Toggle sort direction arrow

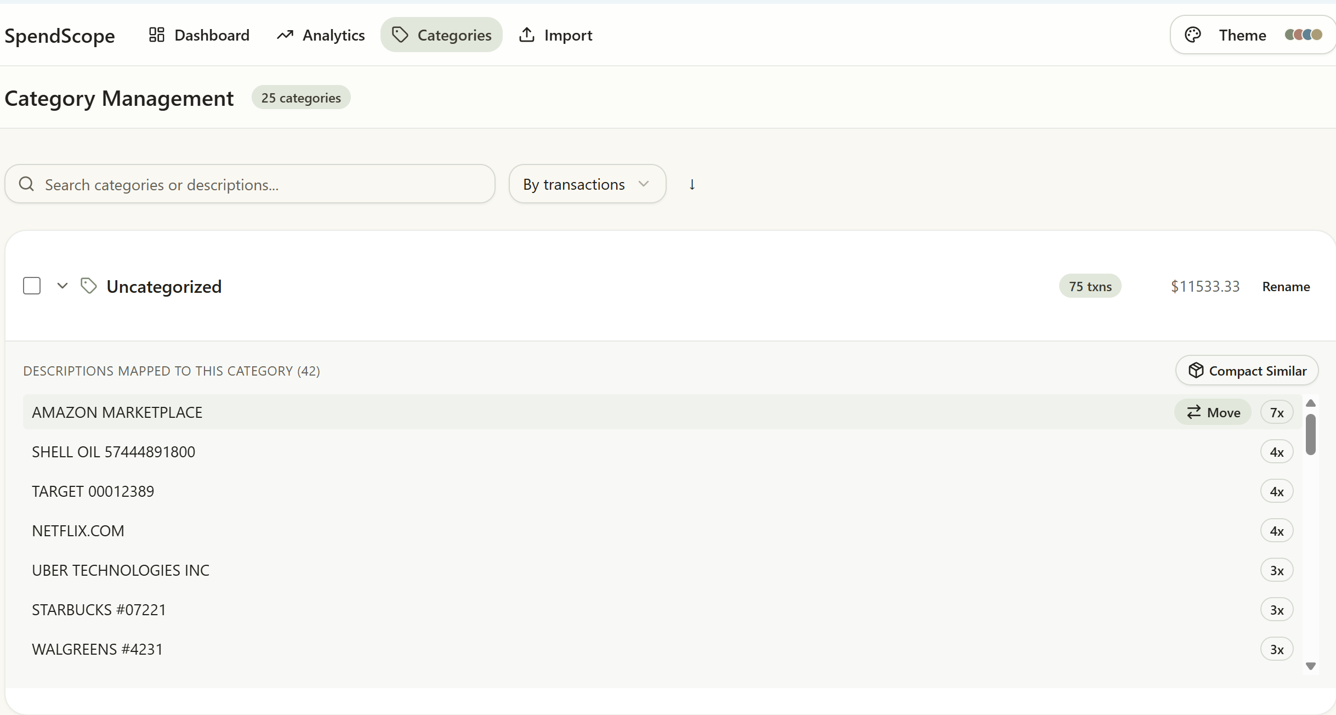pos(692,184)
